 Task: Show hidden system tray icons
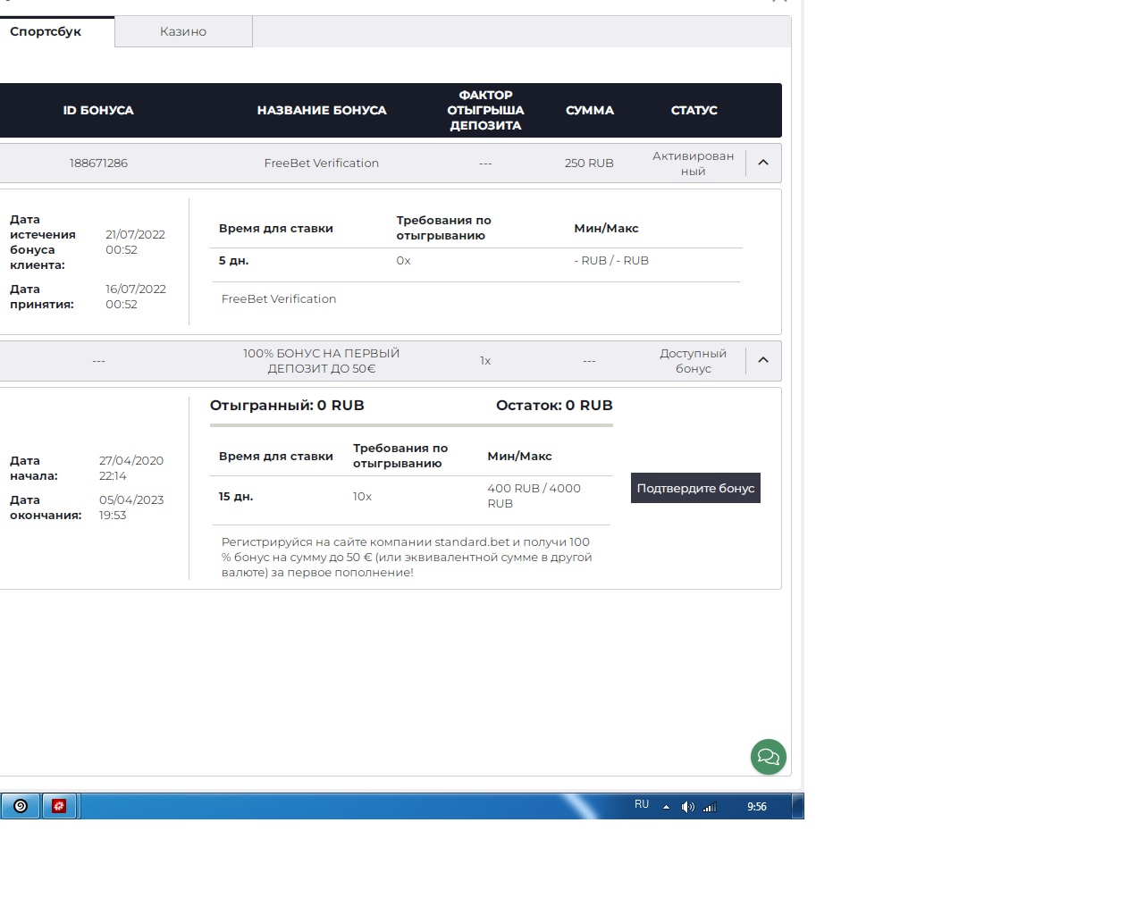point(666,807)
